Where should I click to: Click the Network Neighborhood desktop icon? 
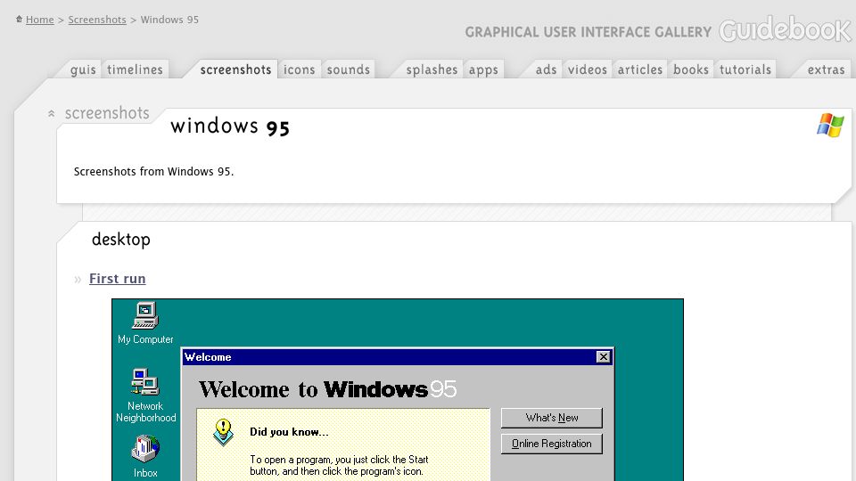(145, 395)
